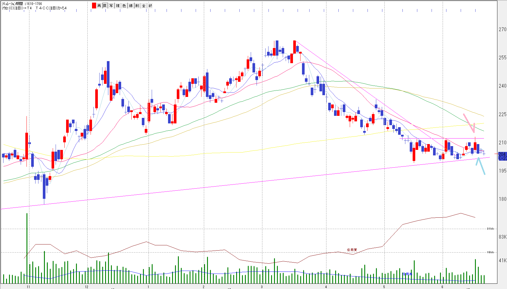Click the 全 (all) toolbar button
The height and width of the screenshot is (289, 507).
point(144,6)
